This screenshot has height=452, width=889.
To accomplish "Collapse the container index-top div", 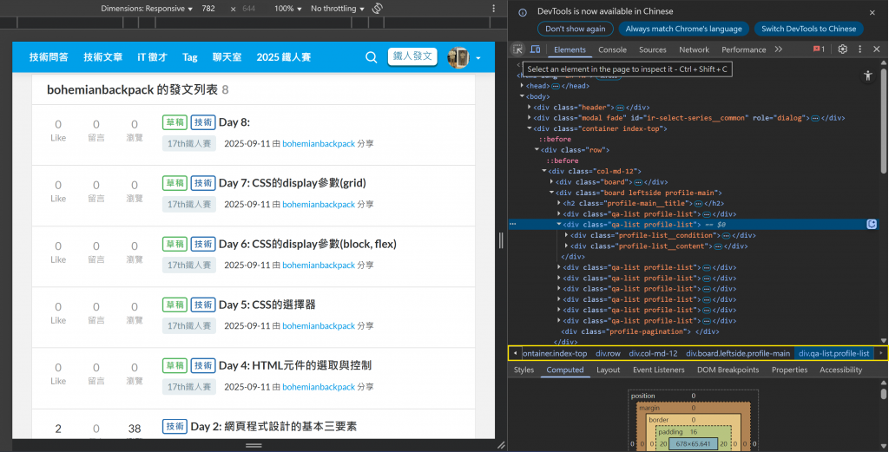I will point(530,128).
